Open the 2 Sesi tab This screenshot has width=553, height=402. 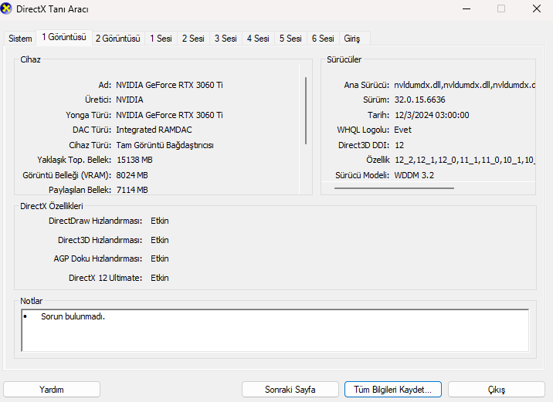[193, 38]
